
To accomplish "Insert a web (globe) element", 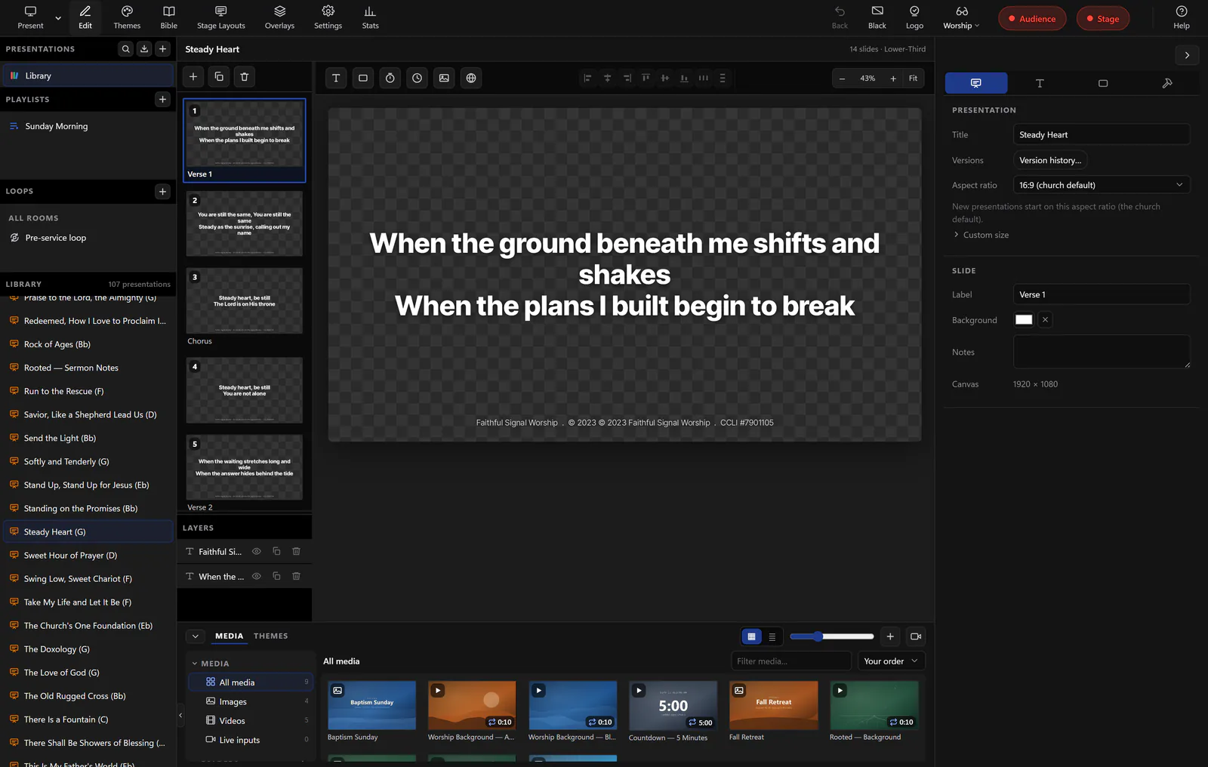I will [471, 78].
